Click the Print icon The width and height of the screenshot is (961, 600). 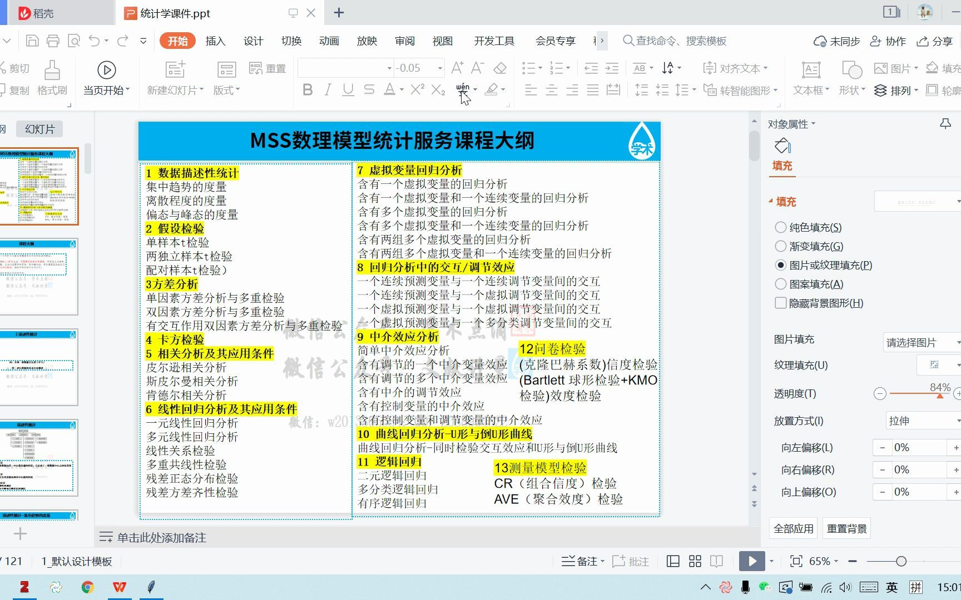point(53,41)
